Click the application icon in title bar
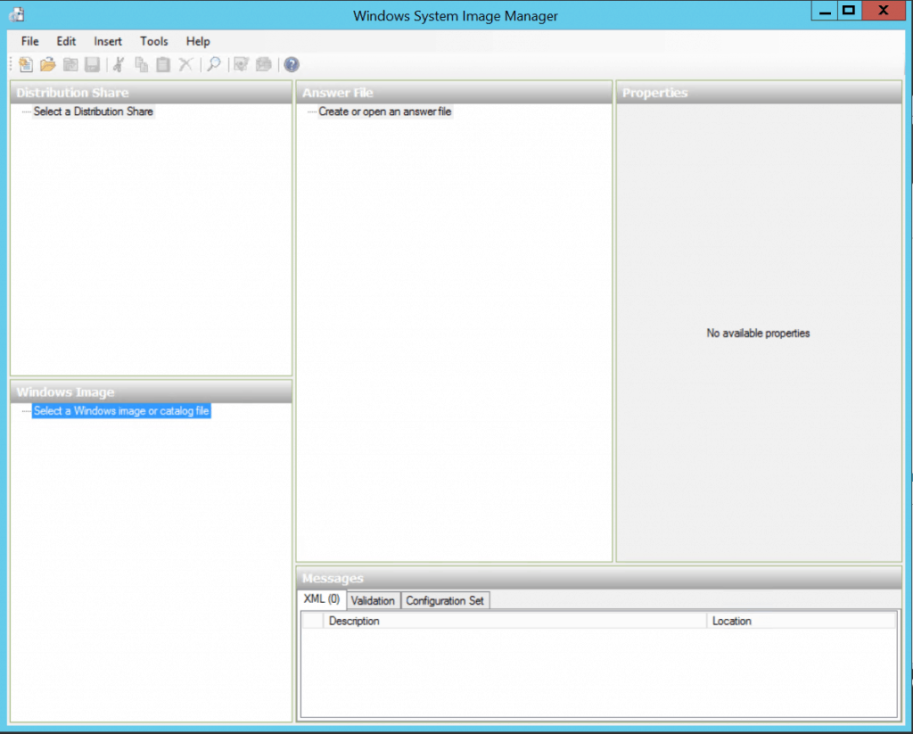The height and width of the screenshot is (734, 913). [x=17, y=14]
